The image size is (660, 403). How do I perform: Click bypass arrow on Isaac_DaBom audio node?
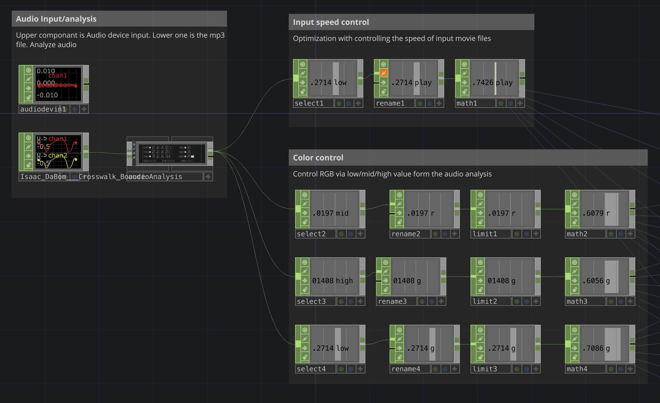pyautogui.click(x=28, y=156)
